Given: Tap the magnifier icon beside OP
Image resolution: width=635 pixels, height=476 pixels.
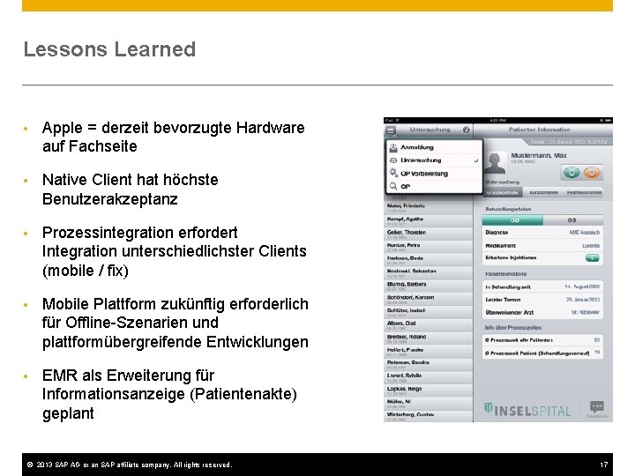Looking at the screenshot, I should click(393, 186).
